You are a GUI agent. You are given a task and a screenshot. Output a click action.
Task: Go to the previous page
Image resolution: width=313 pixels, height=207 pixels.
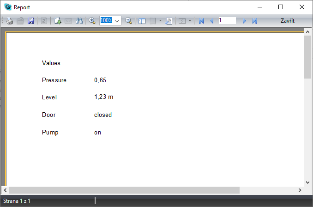click(x=212, y=21)
